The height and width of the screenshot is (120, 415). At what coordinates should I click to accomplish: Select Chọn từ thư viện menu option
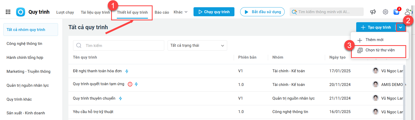(x=380, y=50)
